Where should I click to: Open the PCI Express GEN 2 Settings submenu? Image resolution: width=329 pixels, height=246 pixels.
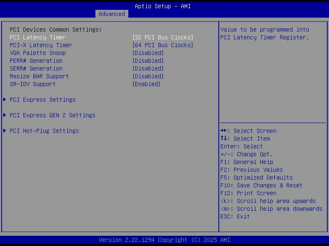[53, 115]
